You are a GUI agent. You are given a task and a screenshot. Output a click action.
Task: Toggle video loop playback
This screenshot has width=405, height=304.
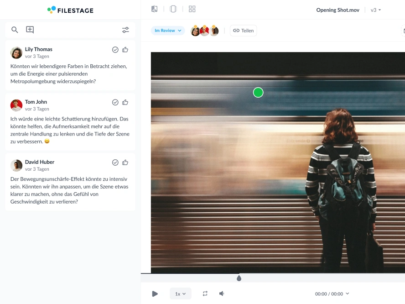click(x=205, y=294)
